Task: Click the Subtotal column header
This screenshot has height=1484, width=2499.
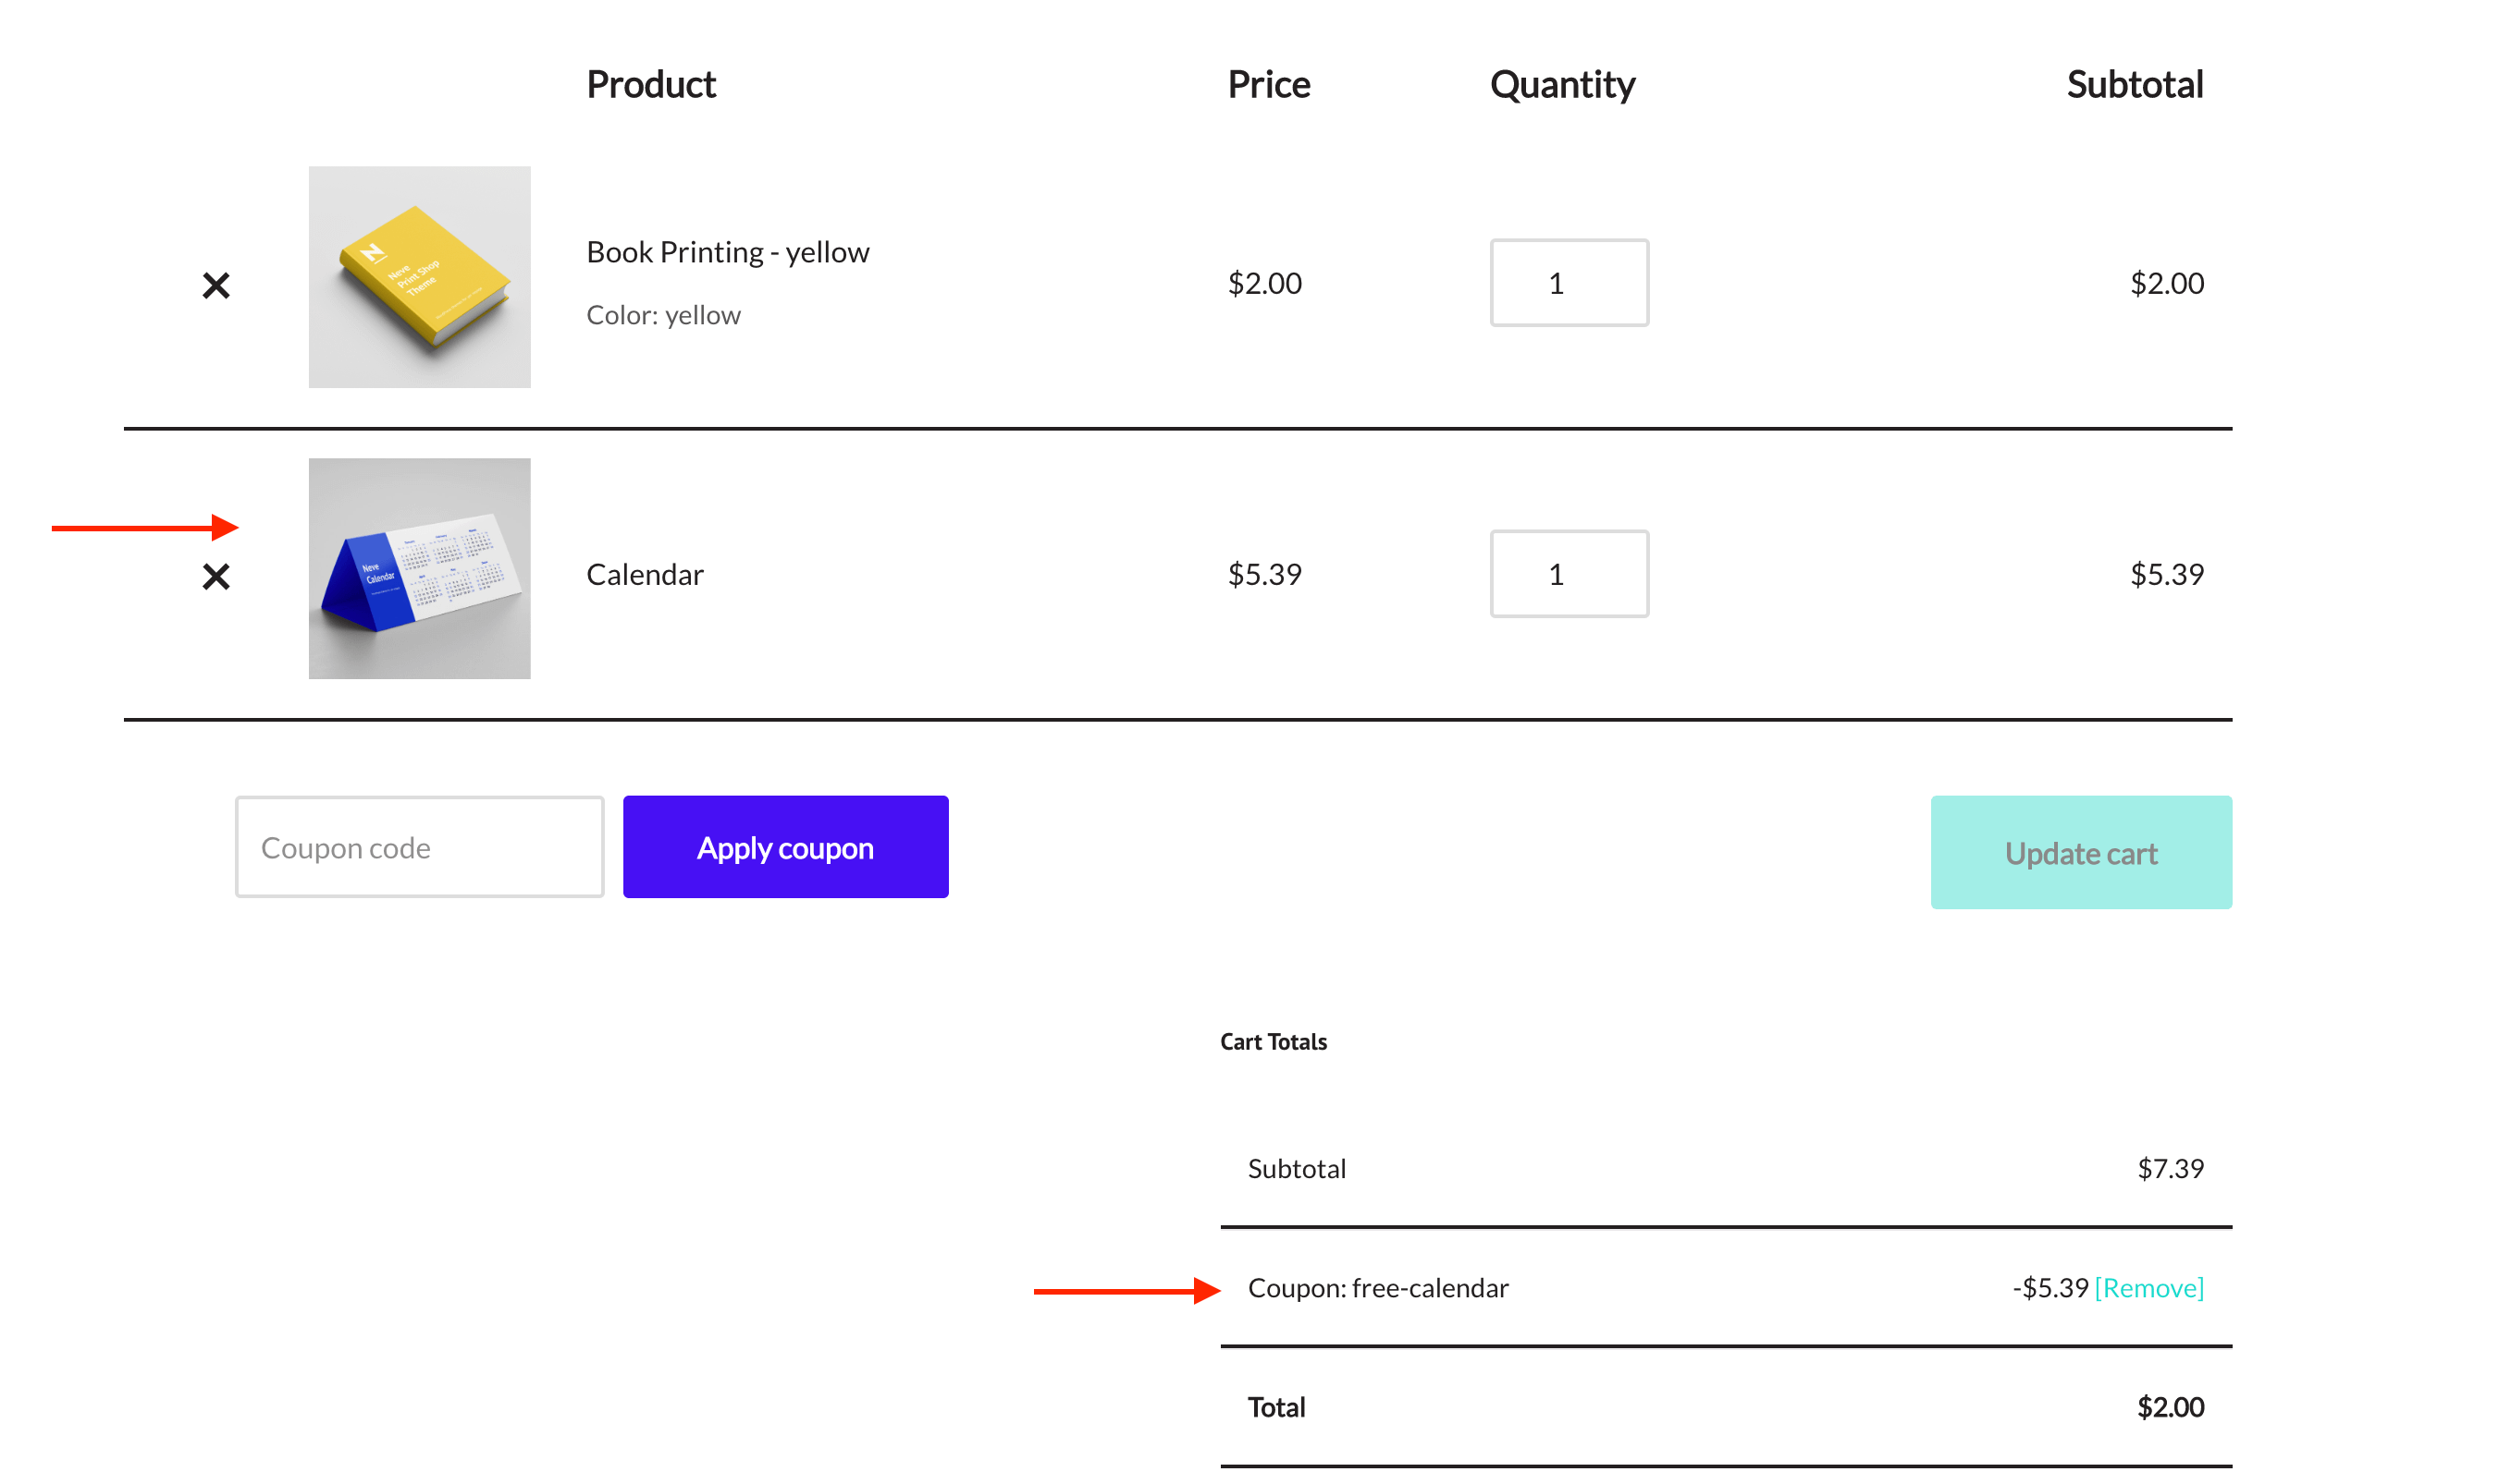Action: pos(2134,85)
